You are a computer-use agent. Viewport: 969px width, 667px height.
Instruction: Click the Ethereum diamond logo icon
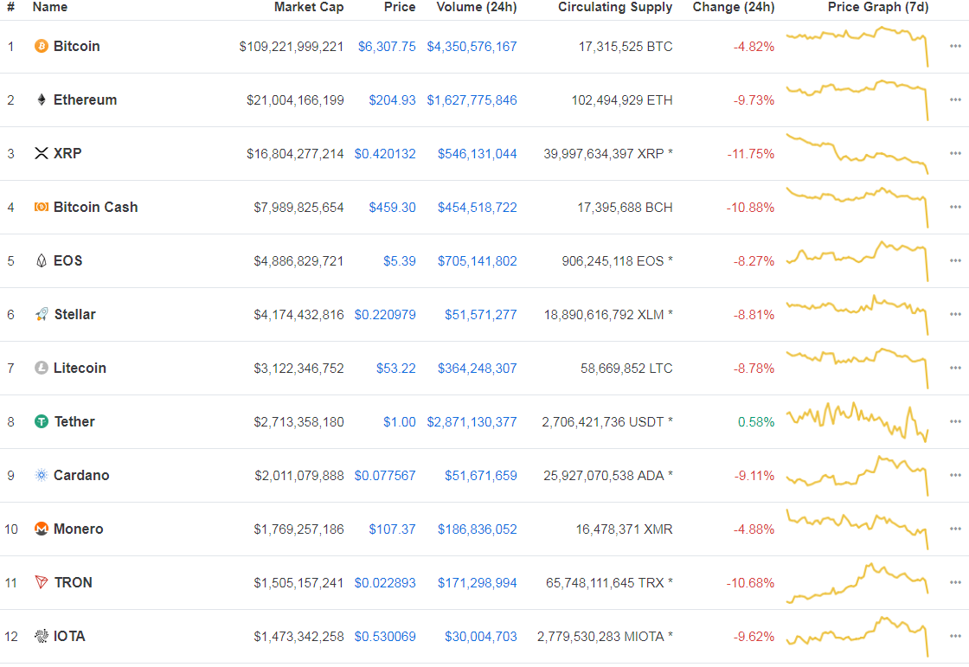[42, 99]
